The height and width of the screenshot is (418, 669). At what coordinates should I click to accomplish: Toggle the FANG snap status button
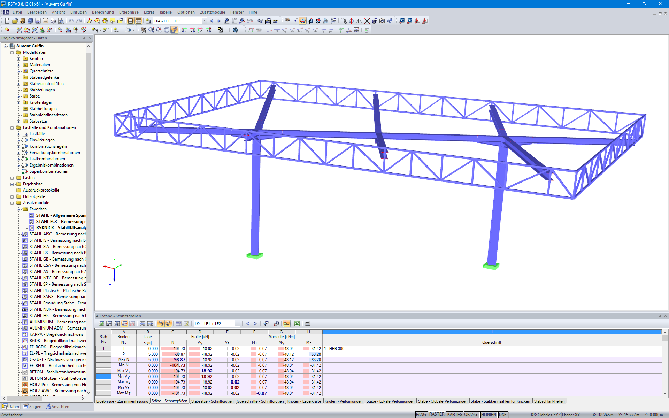421,415
